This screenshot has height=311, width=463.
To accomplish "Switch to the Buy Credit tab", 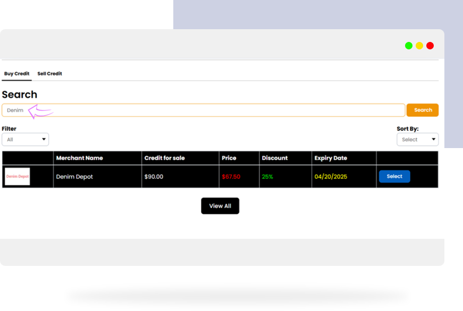I will (x=16, y=74).
